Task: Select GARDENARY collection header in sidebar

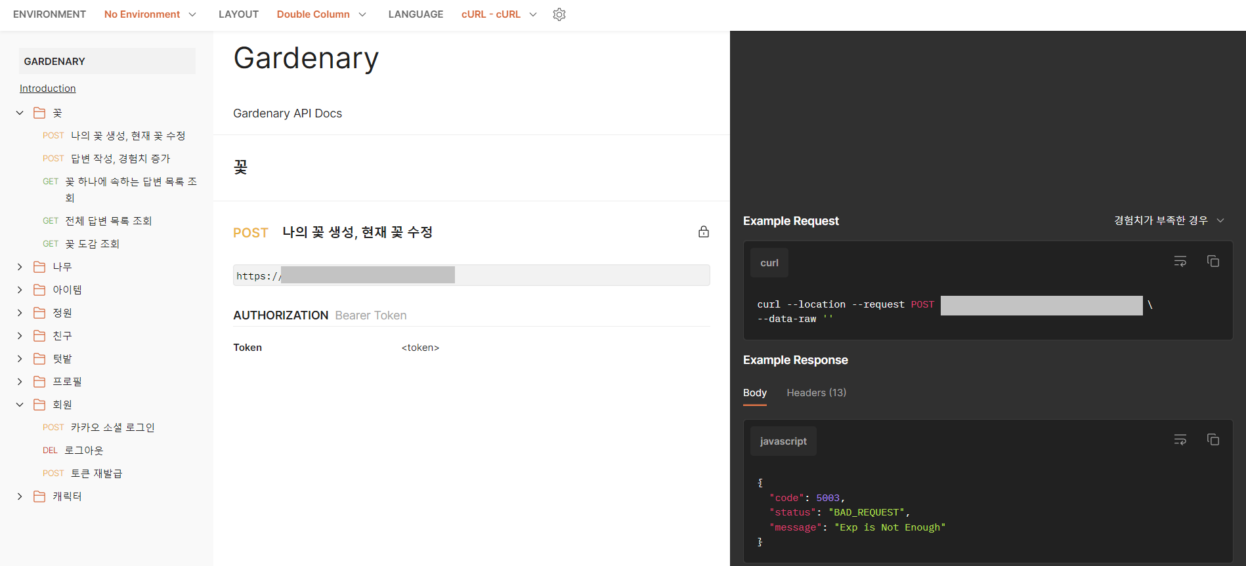Action: (107, 61)
